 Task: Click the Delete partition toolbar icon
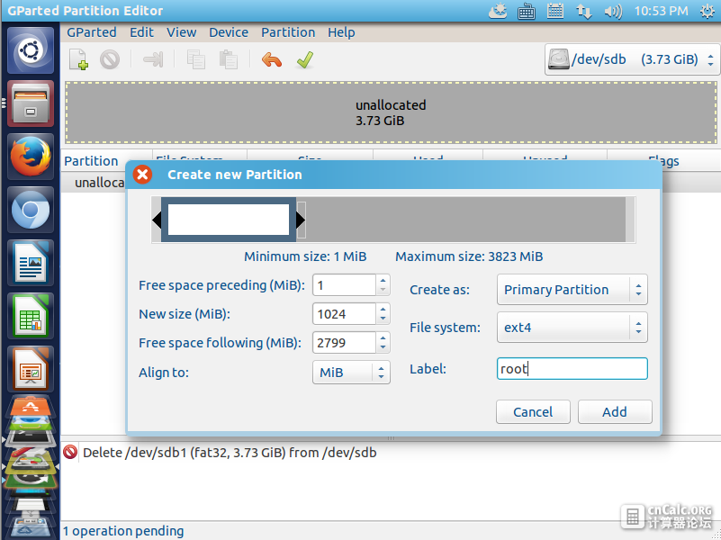(x=110, y=59)
